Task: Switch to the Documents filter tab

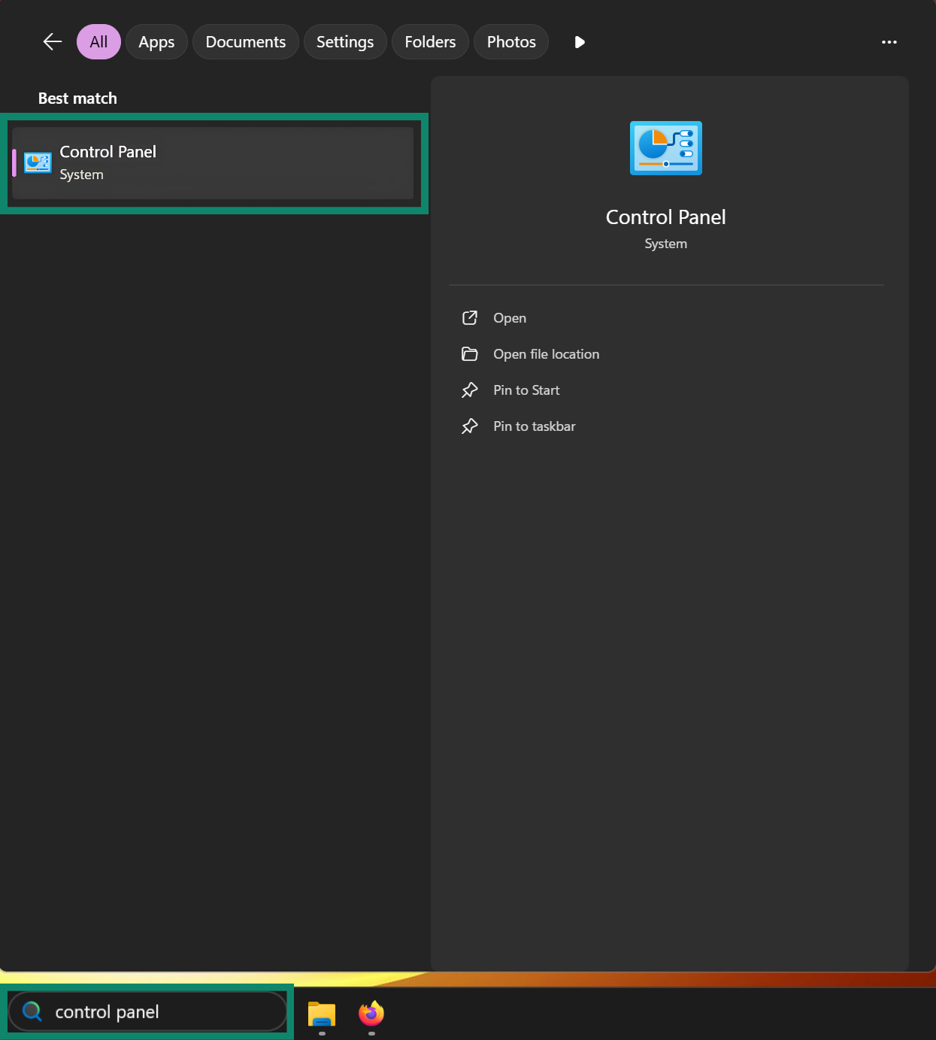Action: (246, 42)
